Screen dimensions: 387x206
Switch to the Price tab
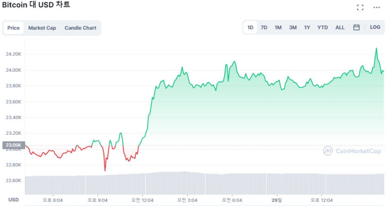(x=13, y=28)
